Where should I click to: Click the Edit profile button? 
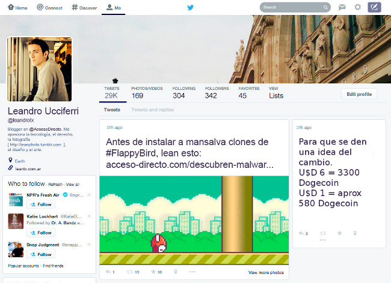pyautogui.click(x=359, y=94)
